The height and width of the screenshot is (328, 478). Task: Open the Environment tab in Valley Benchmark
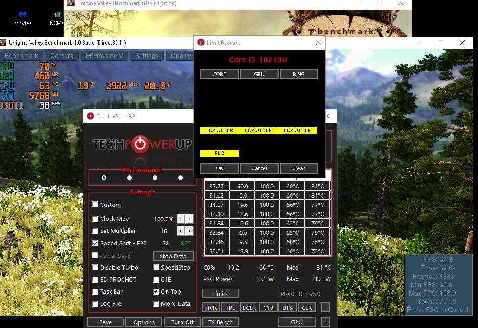(104, 56)
